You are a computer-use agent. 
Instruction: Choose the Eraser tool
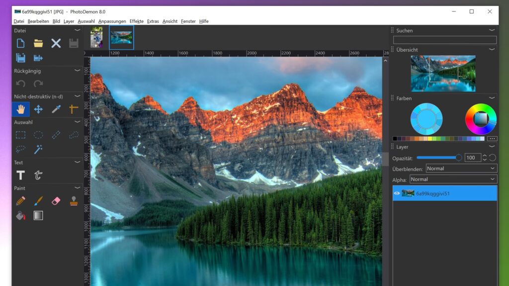[56, 200]
